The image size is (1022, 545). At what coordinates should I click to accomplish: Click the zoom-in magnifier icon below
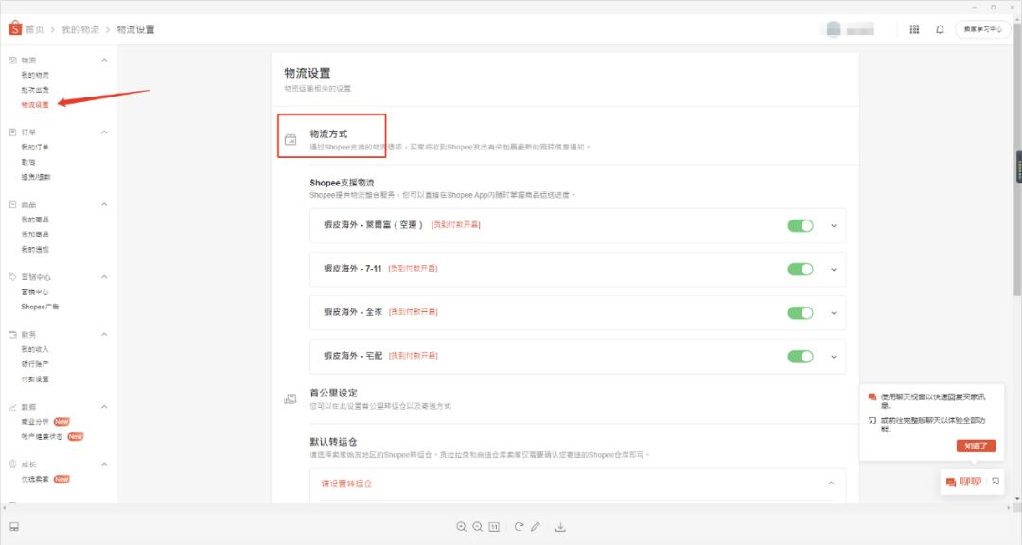coord(462,527)
